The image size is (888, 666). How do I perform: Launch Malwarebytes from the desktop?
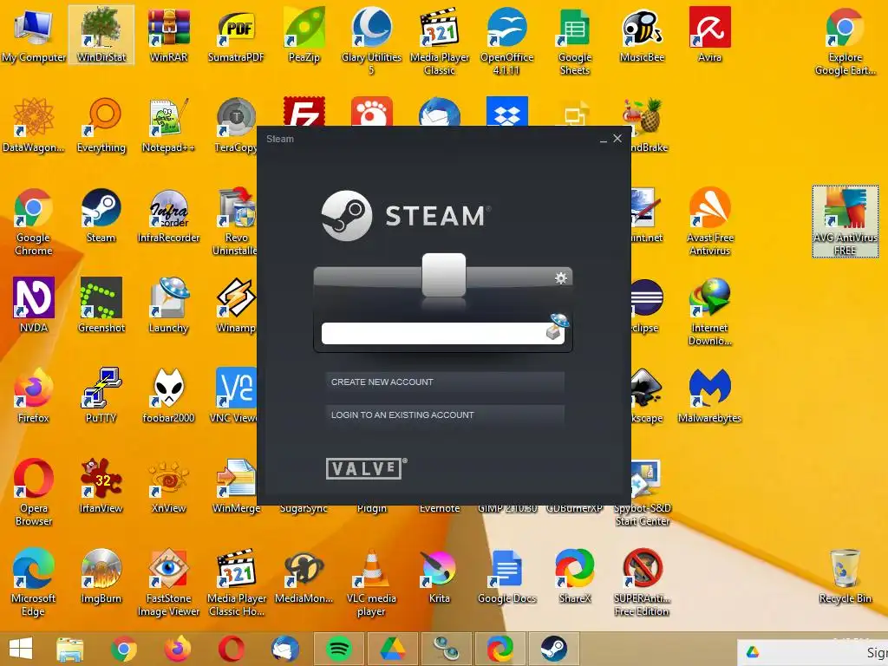coord(709,395)
